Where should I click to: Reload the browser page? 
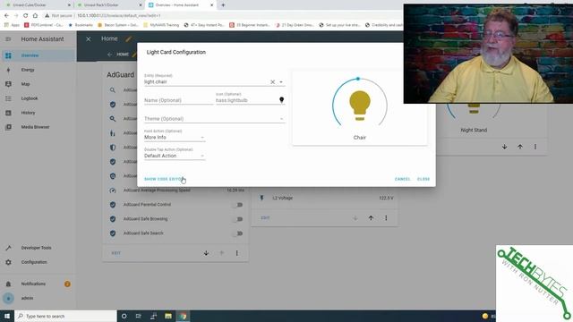25,16
